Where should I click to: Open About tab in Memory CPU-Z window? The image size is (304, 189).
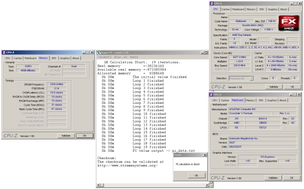tap(76, 58)
